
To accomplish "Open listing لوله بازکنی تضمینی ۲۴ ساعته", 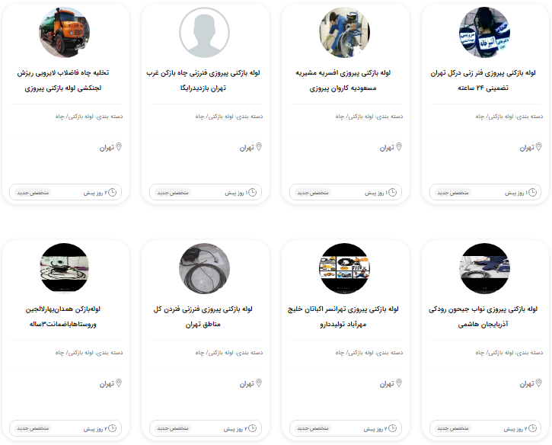I will (x=483, y=80).
